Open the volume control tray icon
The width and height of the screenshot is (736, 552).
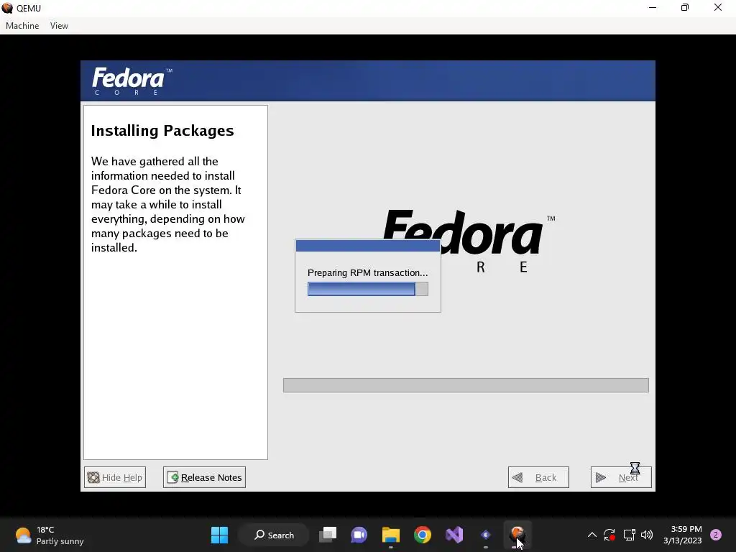coord(647,535)
